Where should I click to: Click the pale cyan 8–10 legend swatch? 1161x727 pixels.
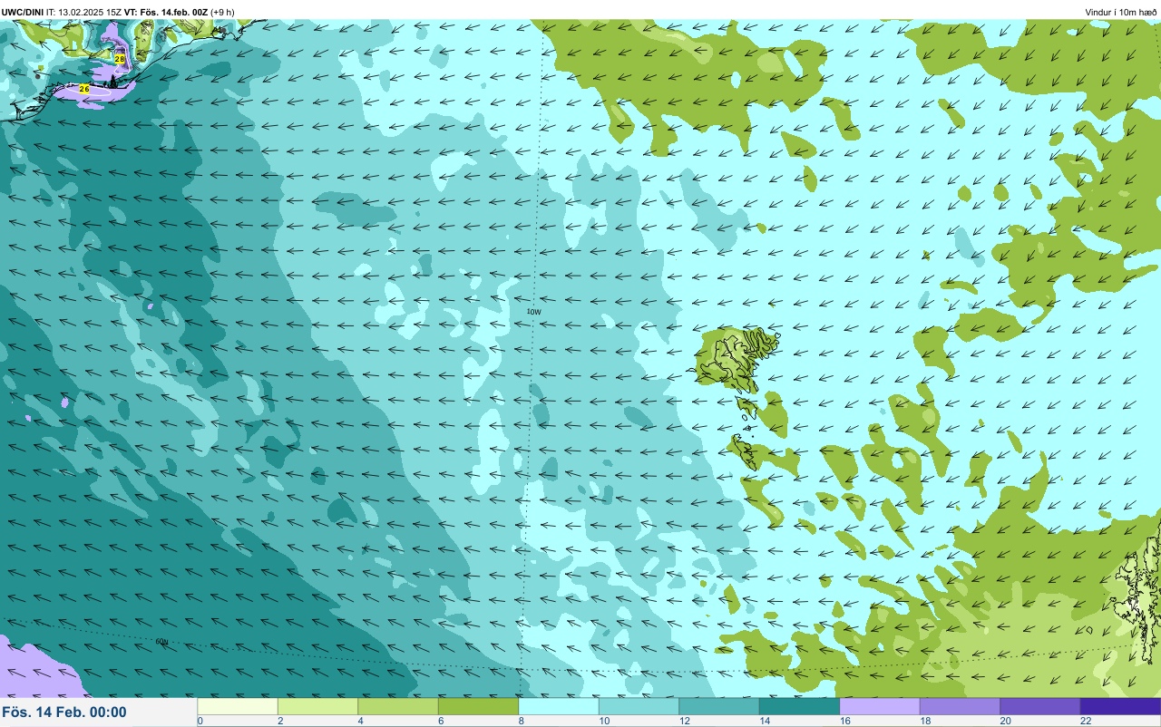559,706
